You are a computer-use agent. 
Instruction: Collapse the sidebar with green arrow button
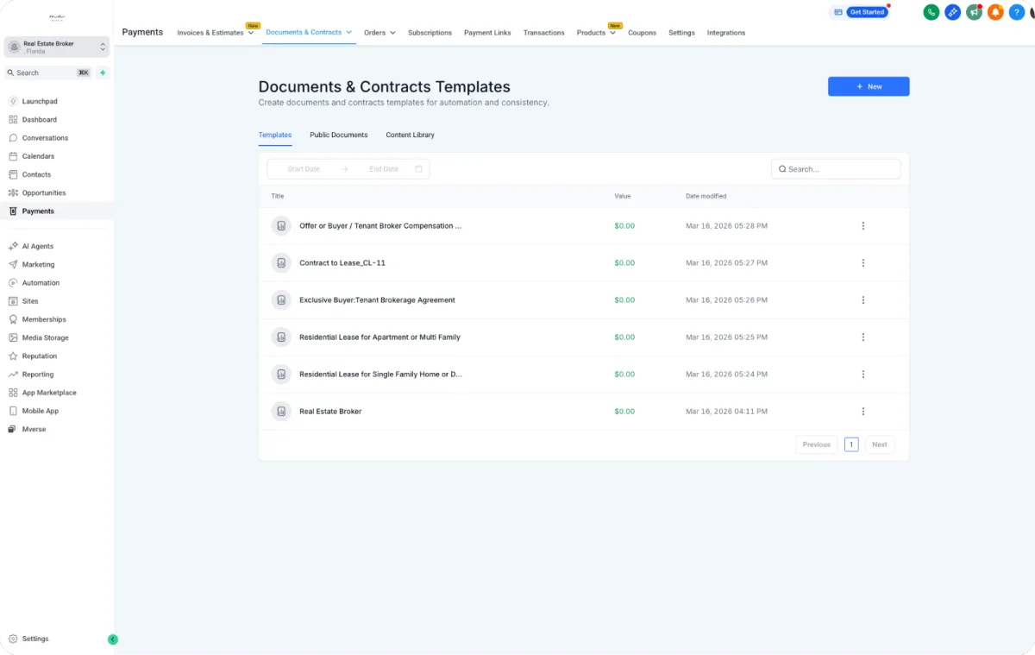click(x=112, y=639)
